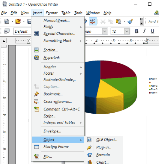The image size is (159, 164).
Task: Click the Cut scissors icon
Action: tap(103, 21)
